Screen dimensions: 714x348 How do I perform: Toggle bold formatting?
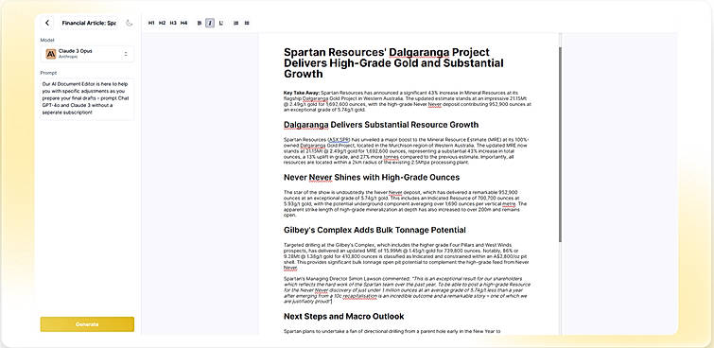point(200,23)
